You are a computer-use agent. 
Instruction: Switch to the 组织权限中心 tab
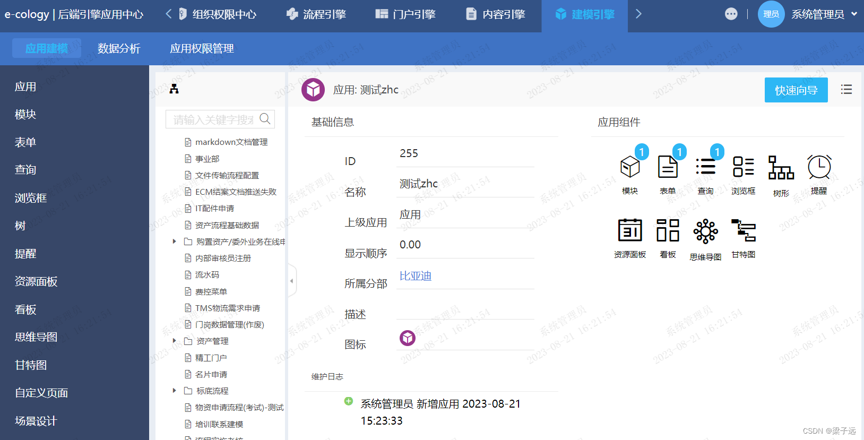(x=218, y=14)
